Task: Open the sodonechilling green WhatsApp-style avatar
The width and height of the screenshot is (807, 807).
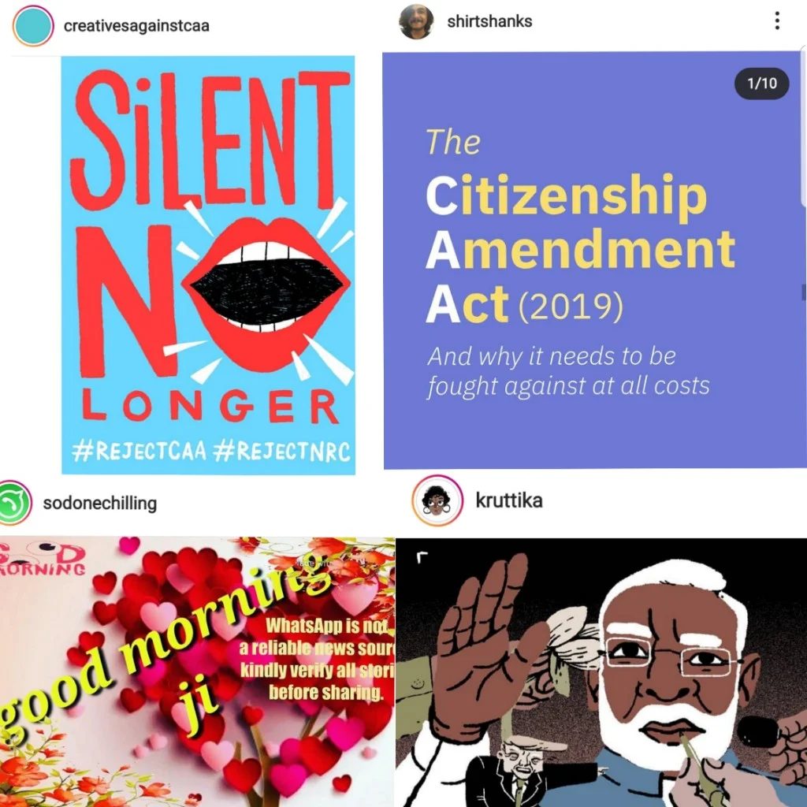Action: (x=14, y=502)
